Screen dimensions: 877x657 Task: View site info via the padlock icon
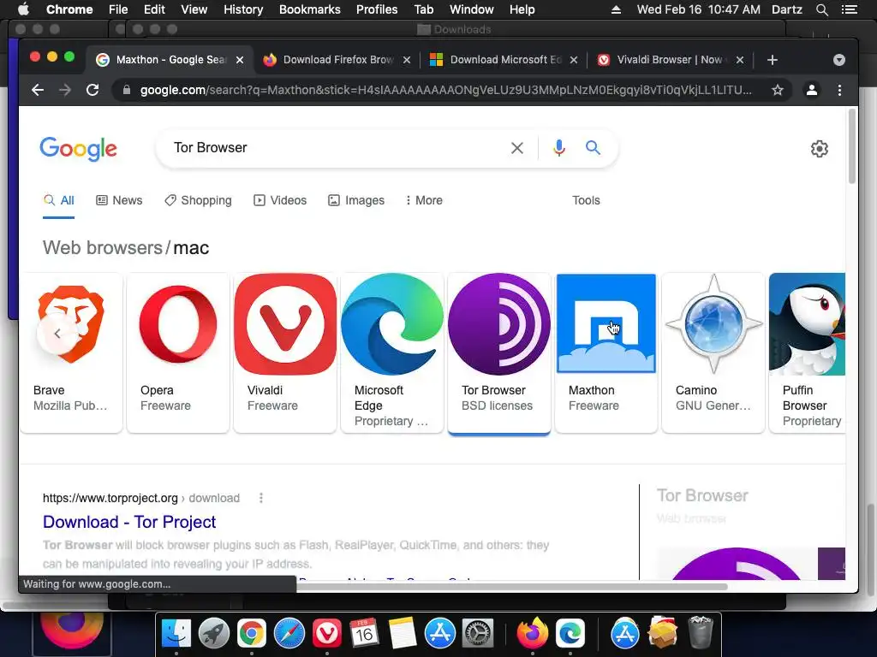(x=127, y=90)
